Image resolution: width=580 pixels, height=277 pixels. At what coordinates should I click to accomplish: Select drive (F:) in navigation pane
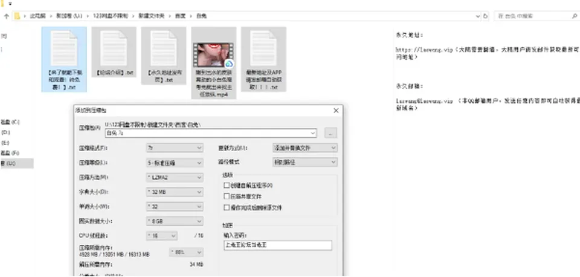[x=10, y=152]
